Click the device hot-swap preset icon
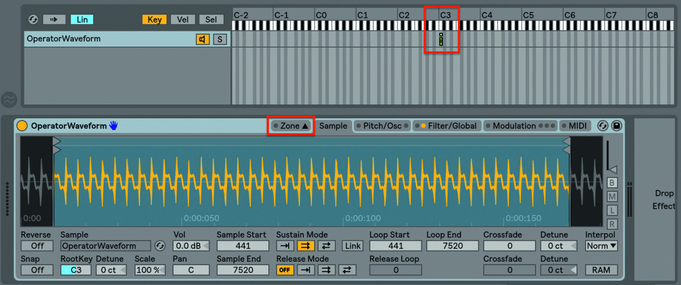This screenshot has width=681, height=285. 602,126
